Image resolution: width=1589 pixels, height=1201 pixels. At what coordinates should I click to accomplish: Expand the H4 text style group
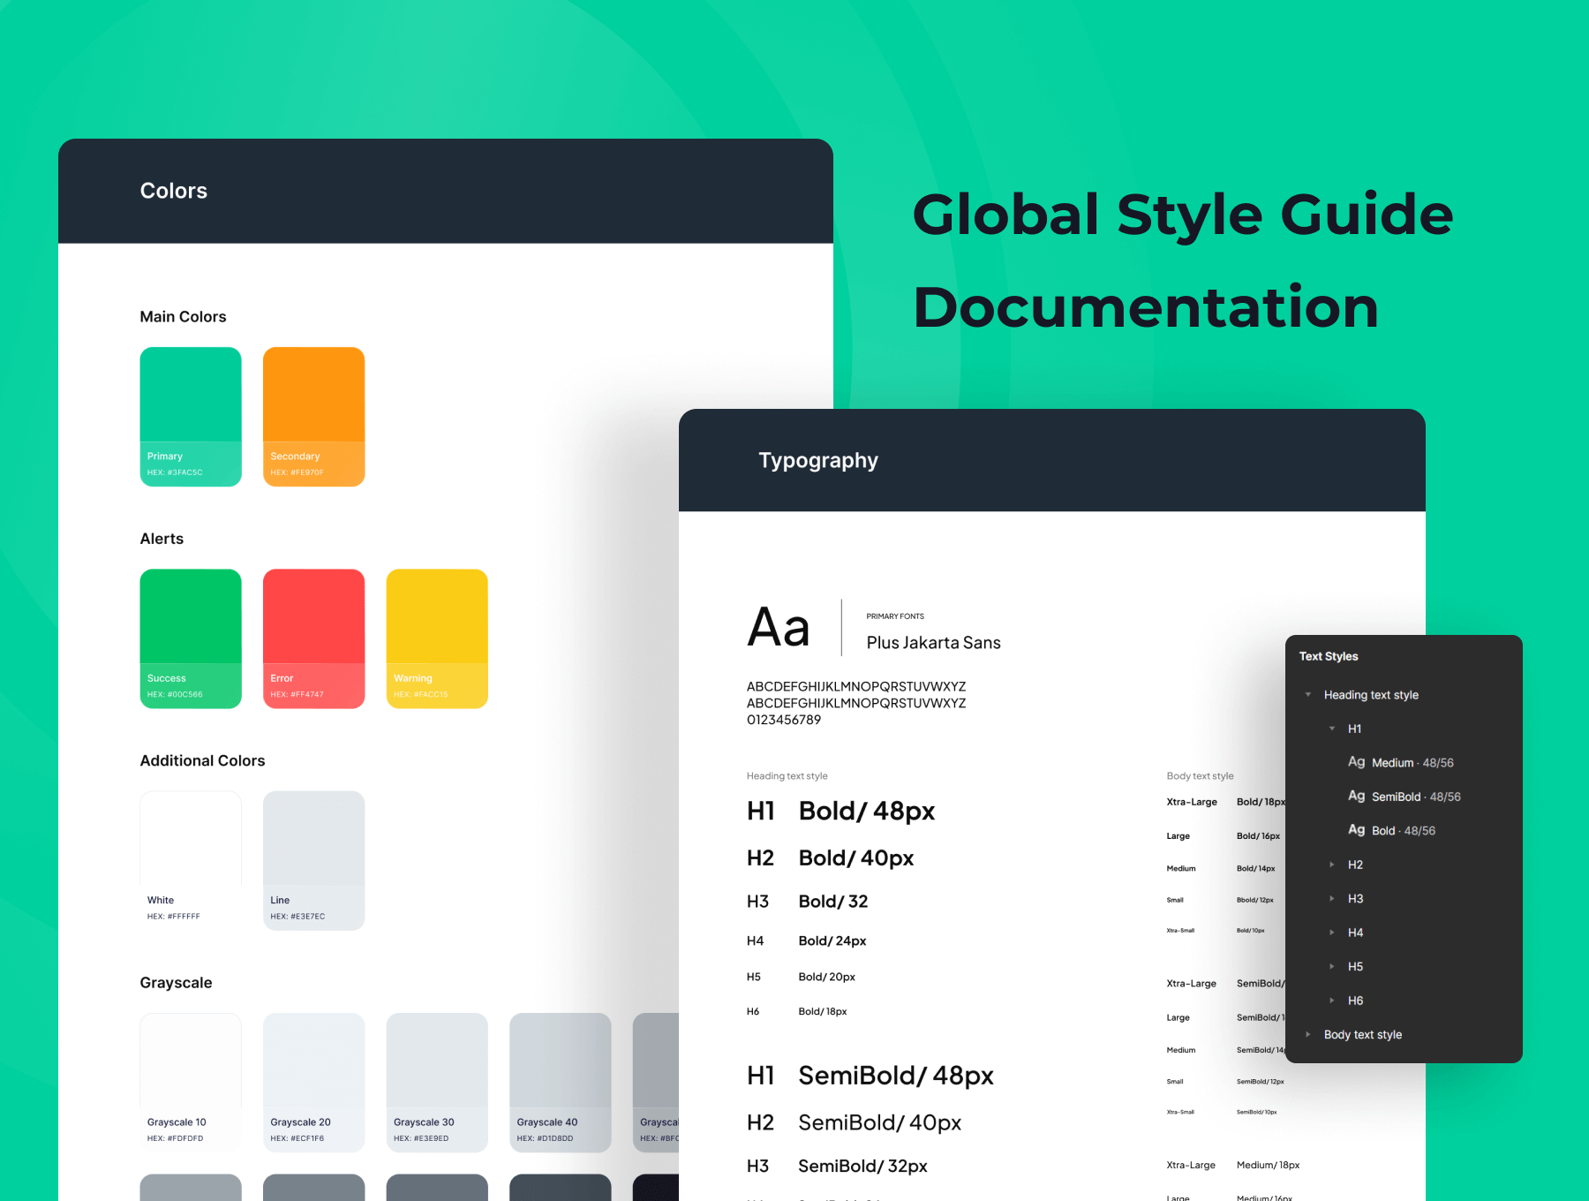click(x=1332, y=933)
